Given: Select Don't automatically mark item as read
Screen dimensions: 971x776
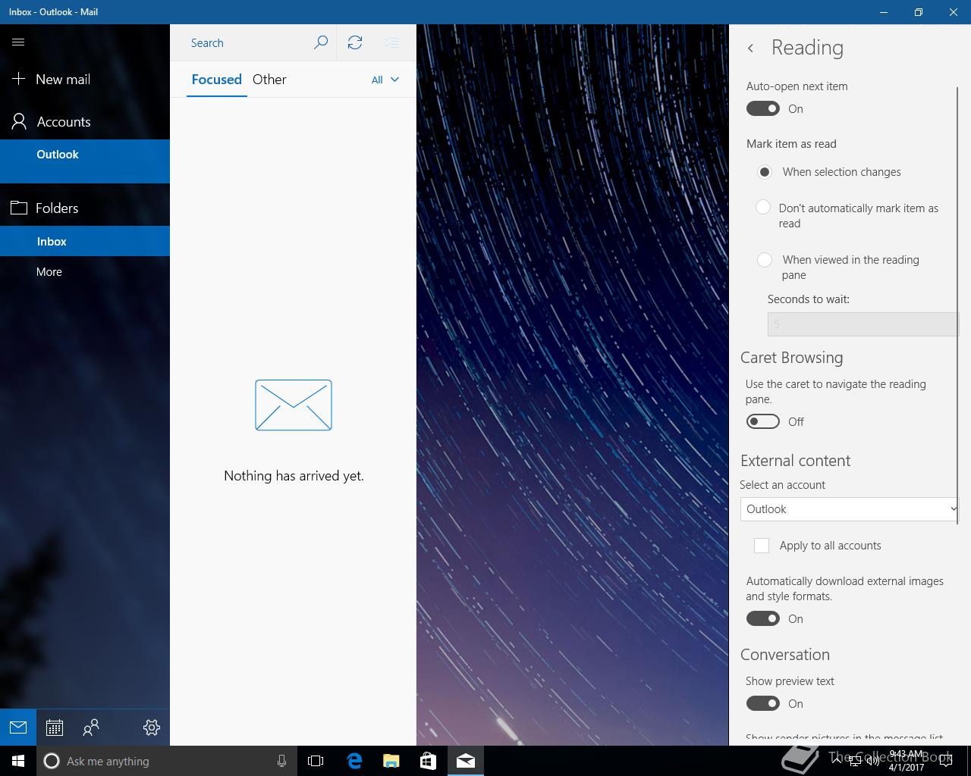Looking at the screenshot, I should pos(763,207).
